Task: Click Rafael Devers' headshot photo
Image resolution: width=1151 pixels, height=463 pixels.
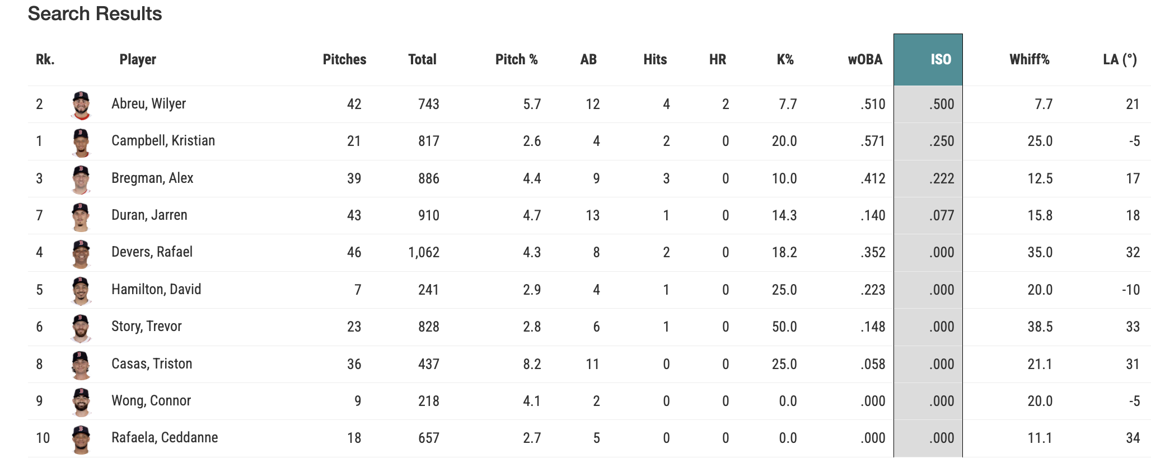Action: pyautogui.click(x=81, y=253)
